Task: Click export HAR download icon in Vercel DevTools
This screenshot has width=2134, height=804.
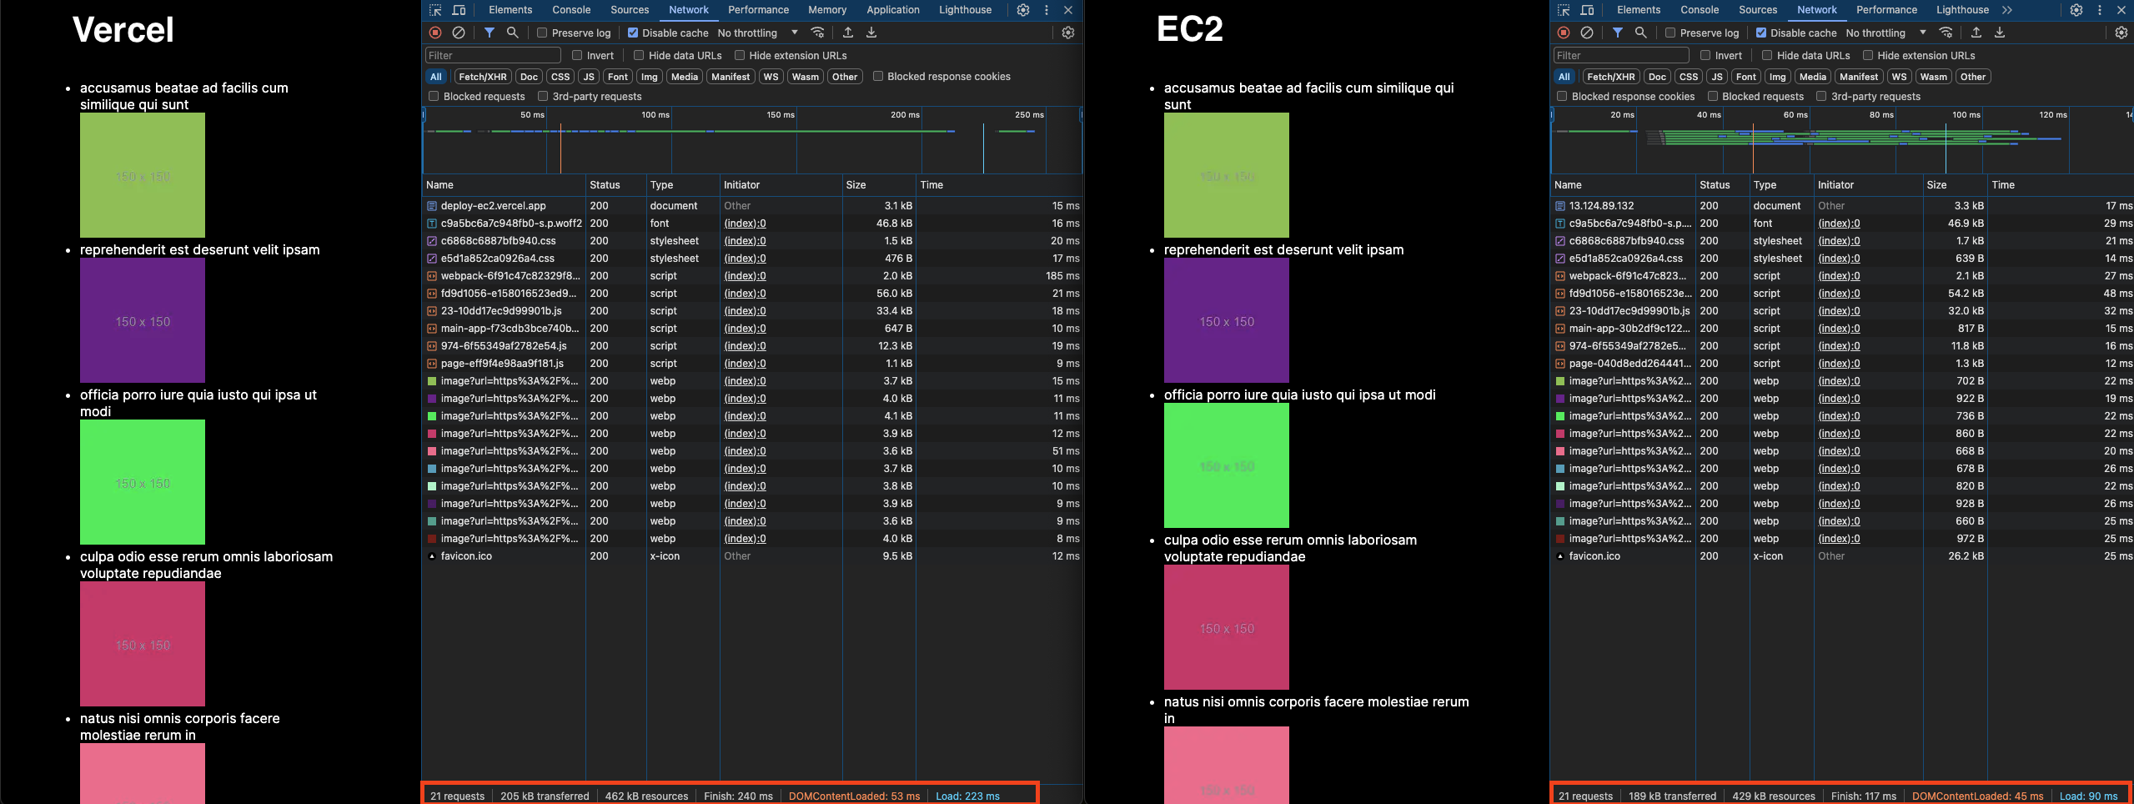Action: point(871,33)
